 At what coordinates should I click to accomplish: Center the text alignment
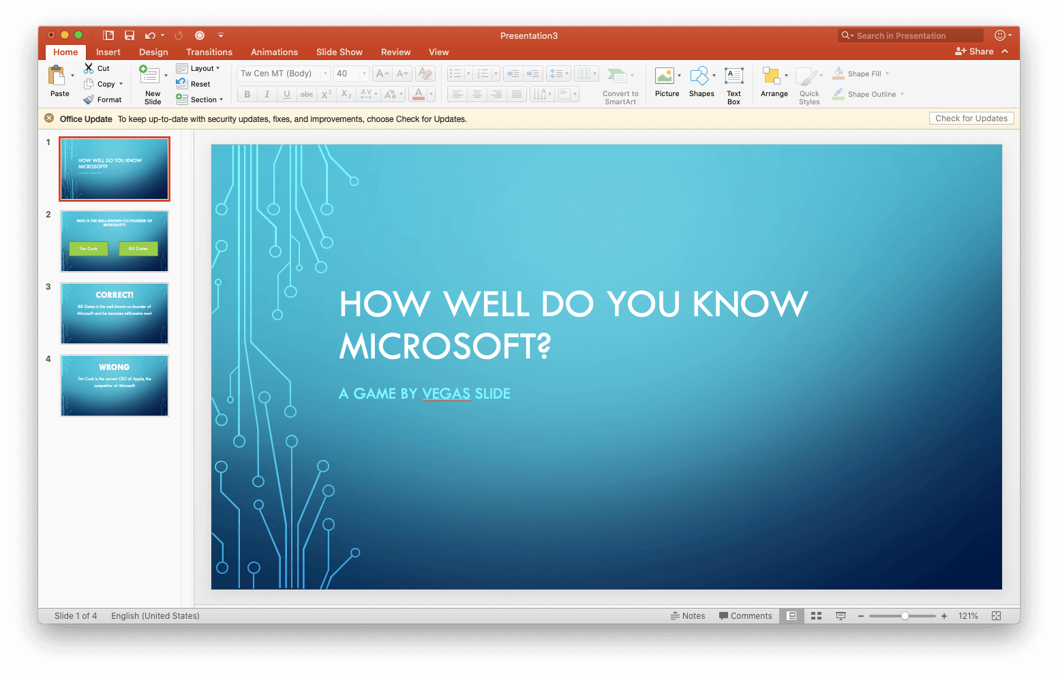point(477,94)
